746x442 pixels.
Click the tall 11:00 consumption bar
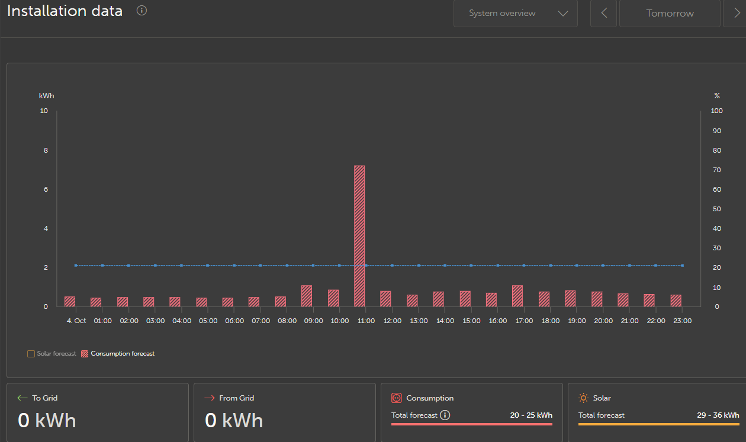[x=359, y=235]
